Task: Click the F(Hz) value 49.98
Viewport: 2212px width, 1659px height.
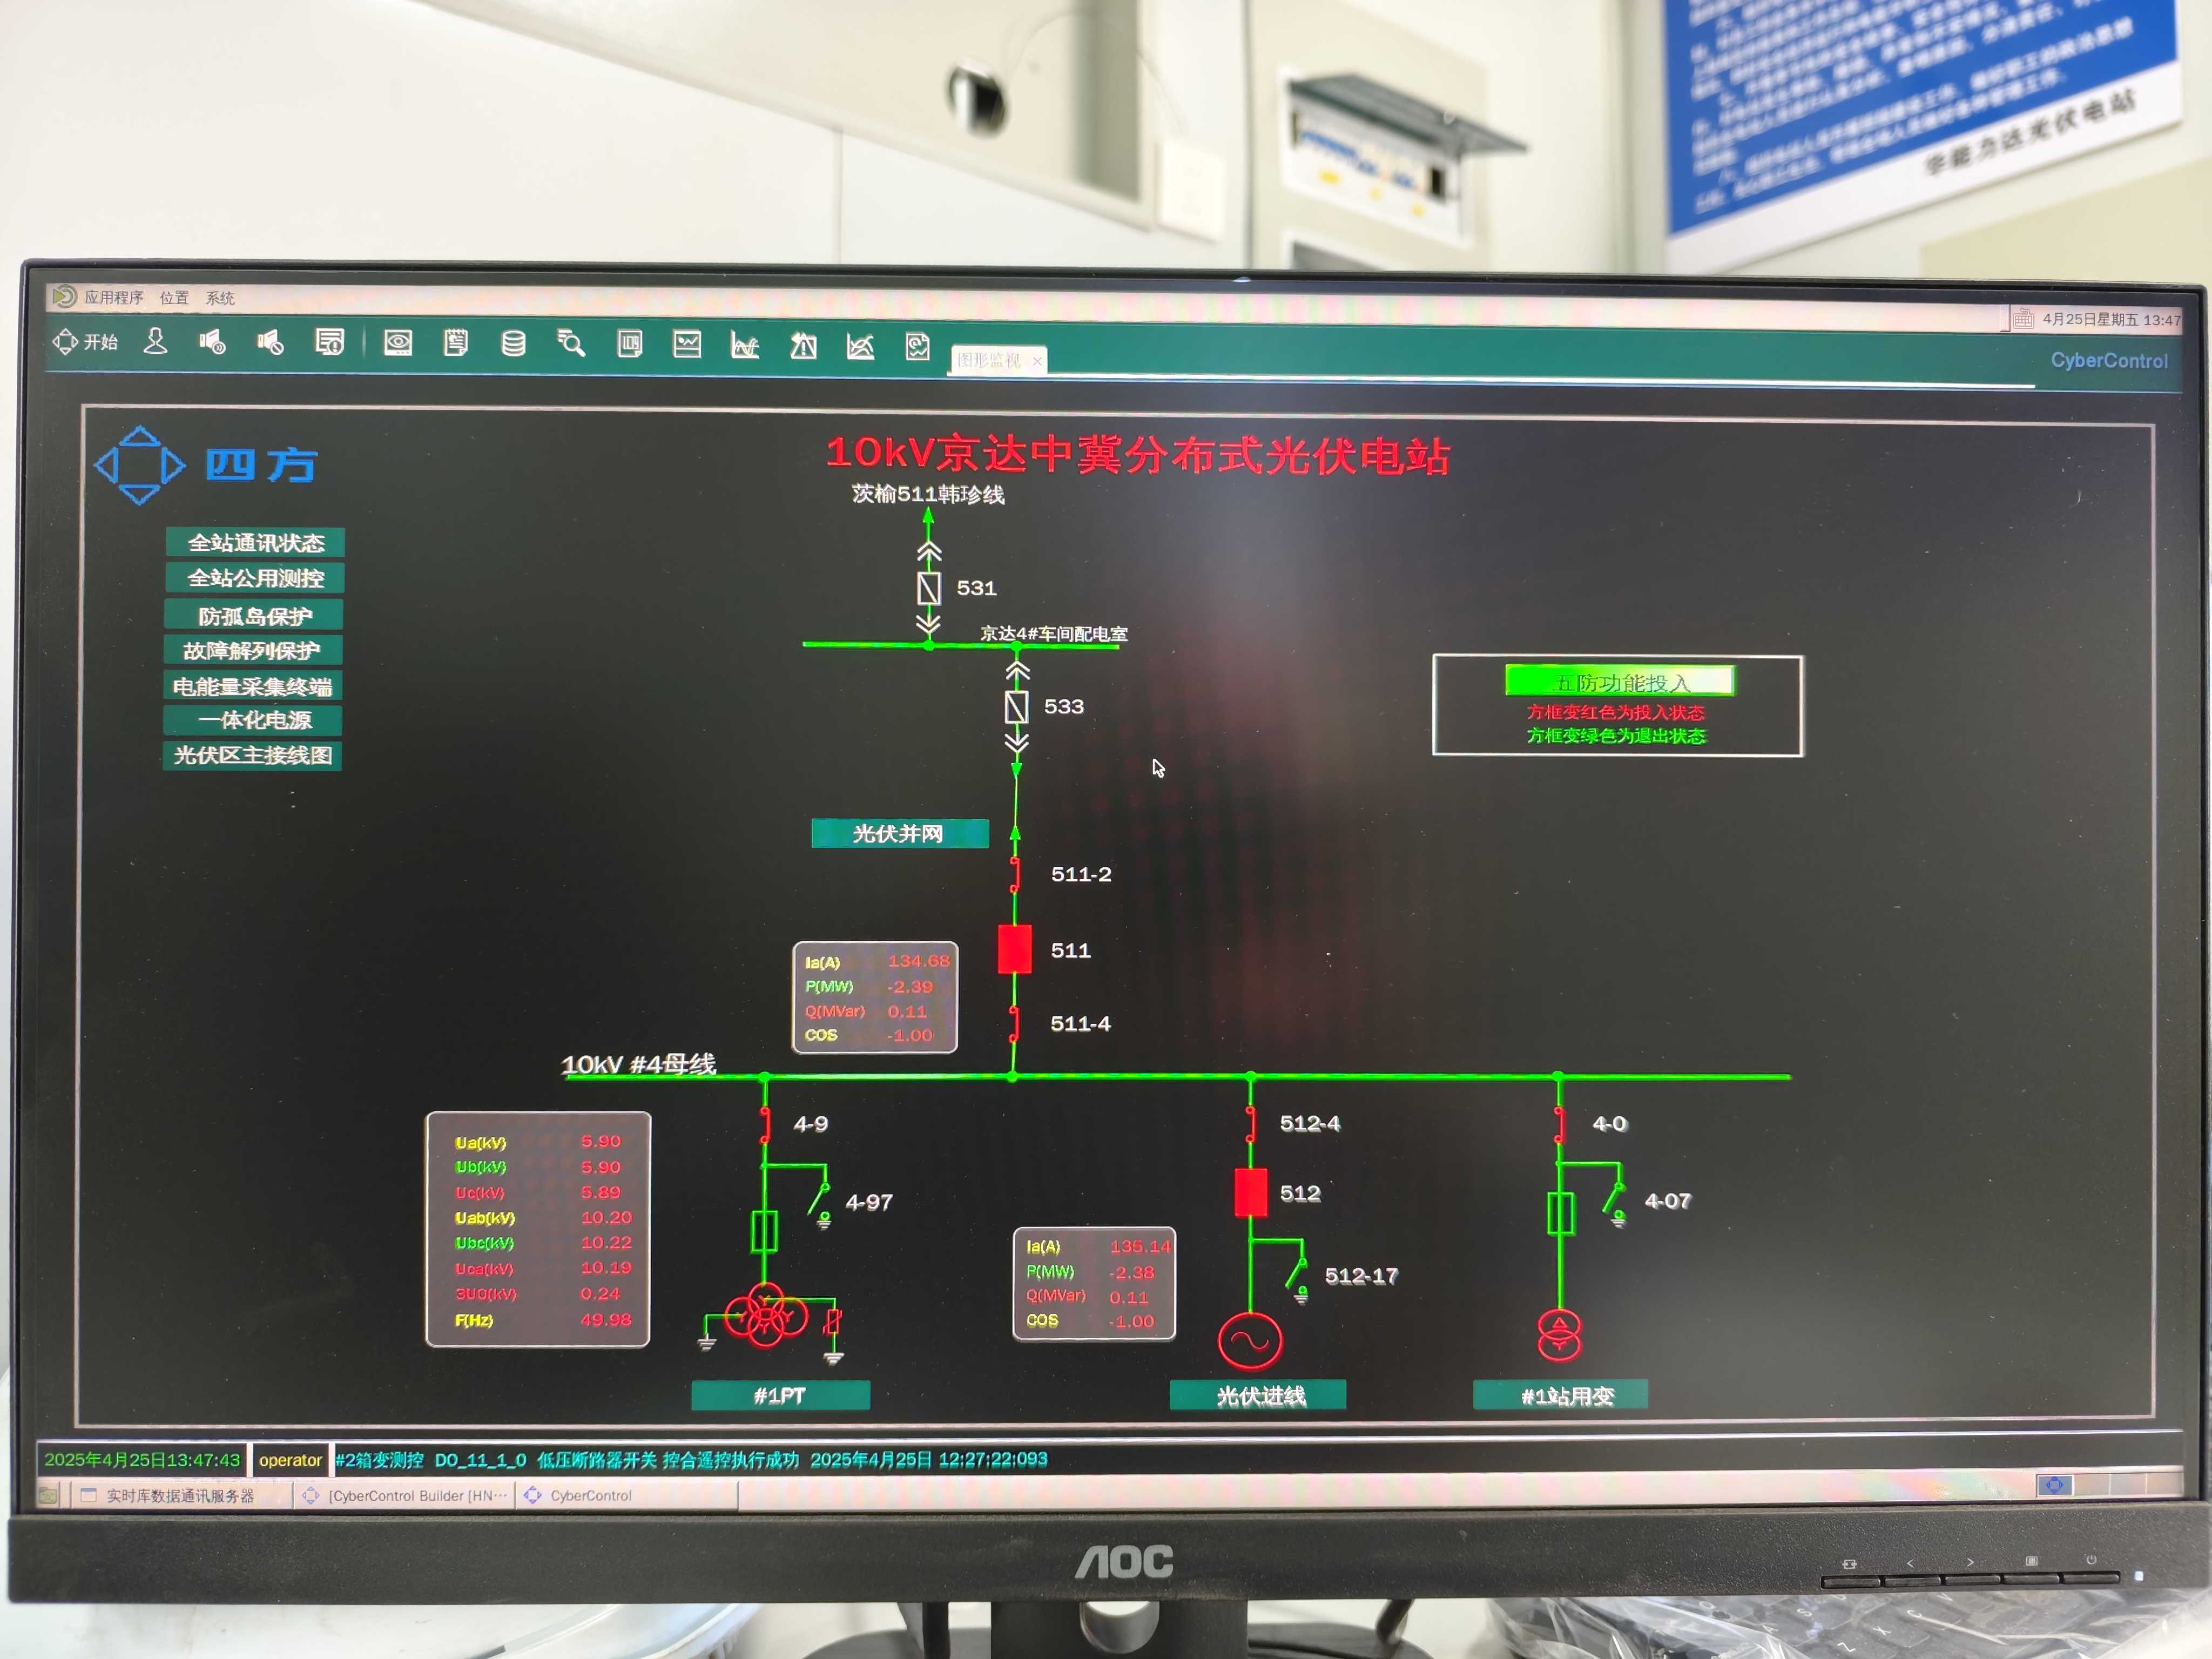Action: tap(605, 1319)
